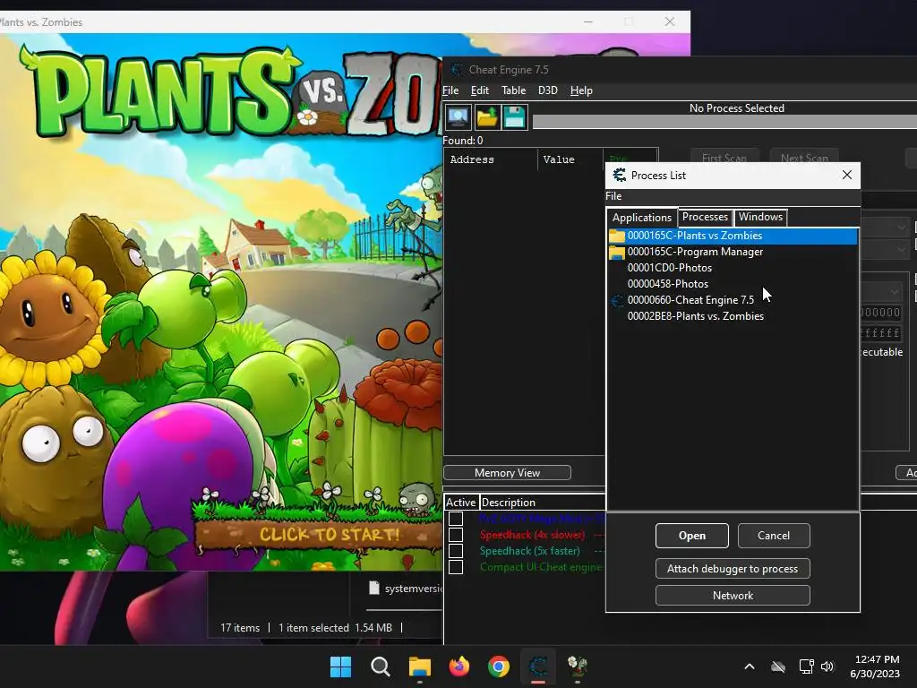Open the Help menu
Image resolution: width=917 pixels, height=688 pixels.
(x=581, y=90)
